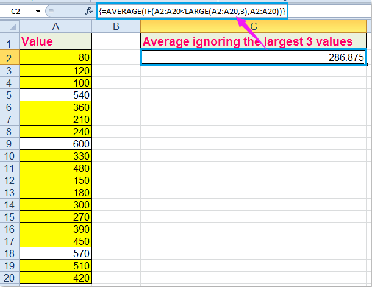Select the row 20 header
The height and width of the screenshot is (287, 372).
[x=8, y=278]
